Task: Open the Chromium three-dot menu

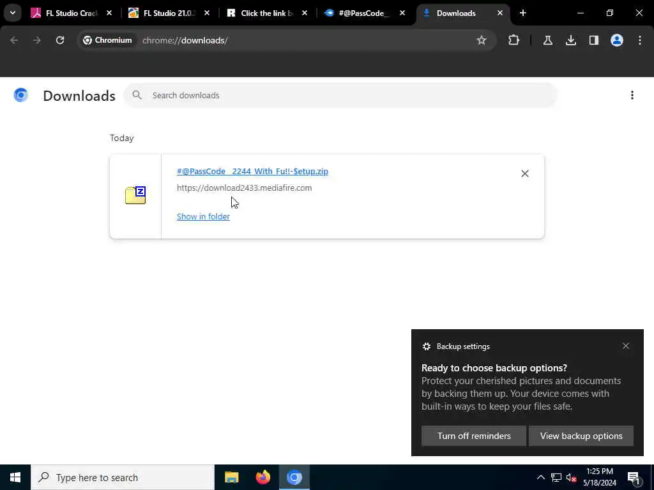Action: pyautogui.click(x=640, y=40)
